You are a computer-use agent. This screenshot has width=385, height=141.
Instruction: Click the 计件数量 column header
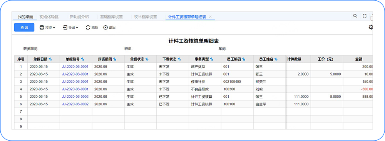click(298, 59)
